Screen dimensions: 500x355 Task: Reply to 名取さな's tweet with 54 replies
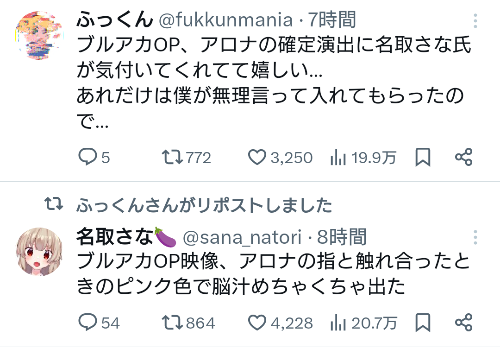87,322
